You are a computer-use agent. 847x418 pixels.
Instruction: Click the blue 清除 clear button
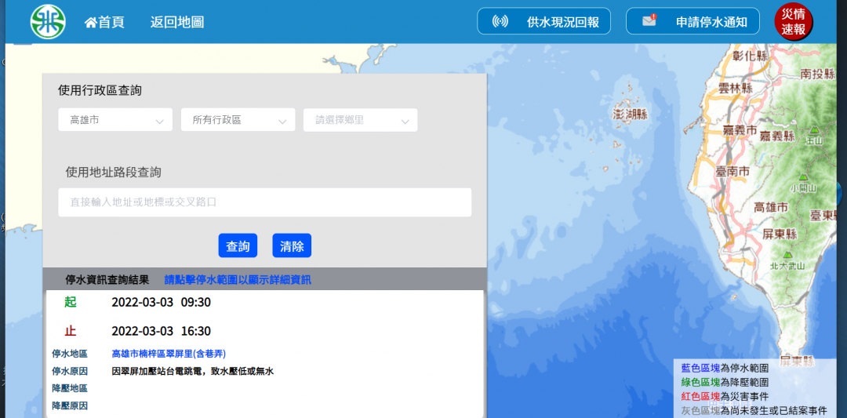(292, 245)
